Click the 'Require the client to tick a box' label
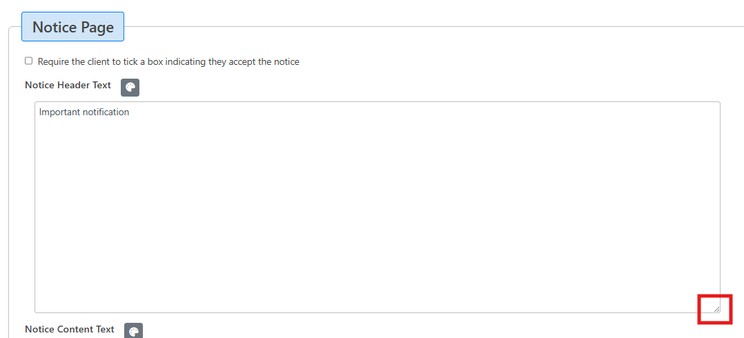The width and height of the screenshot is (744, 338). click(x=168, y=62)
